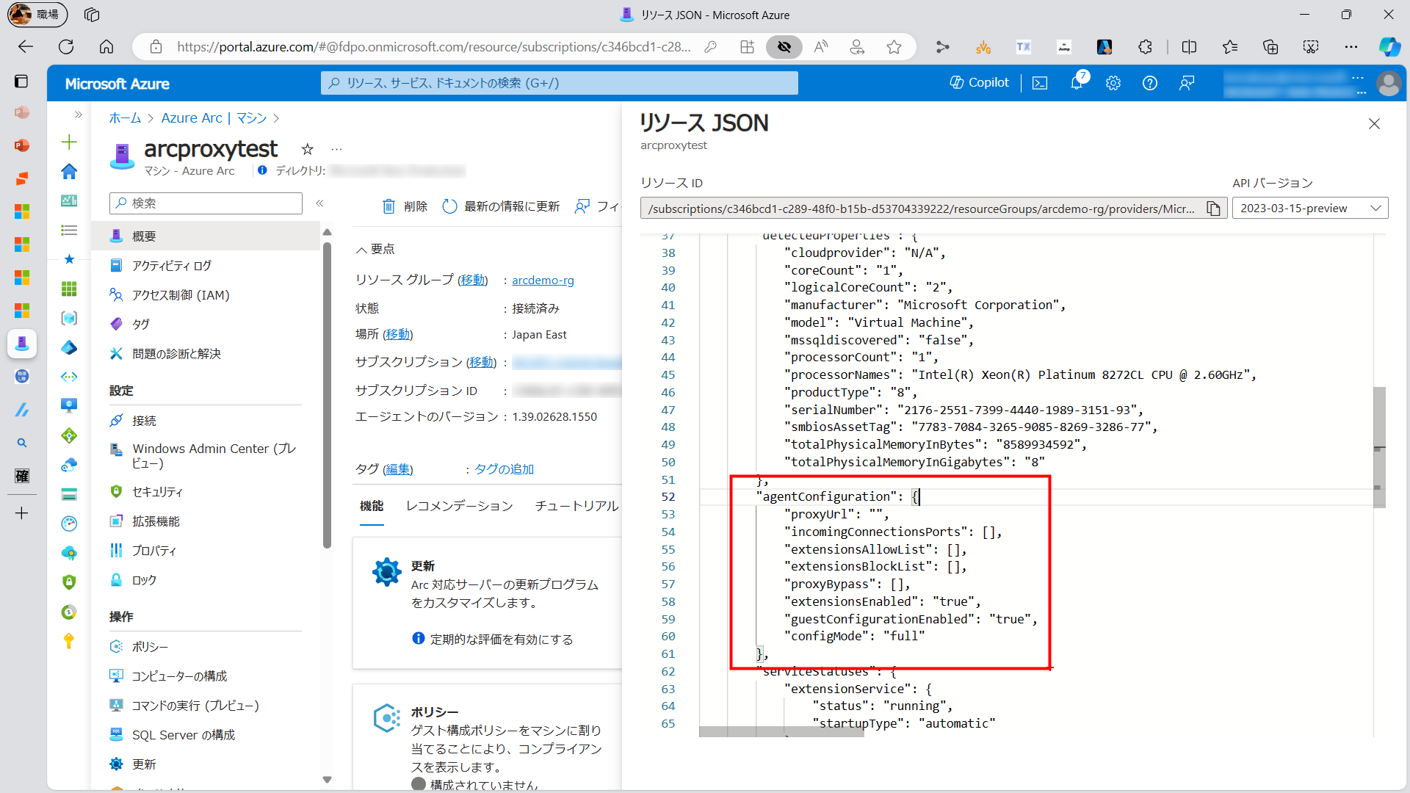1410x793 pixels.
Task: Open ロック menu item
Action: click(206, 579)
